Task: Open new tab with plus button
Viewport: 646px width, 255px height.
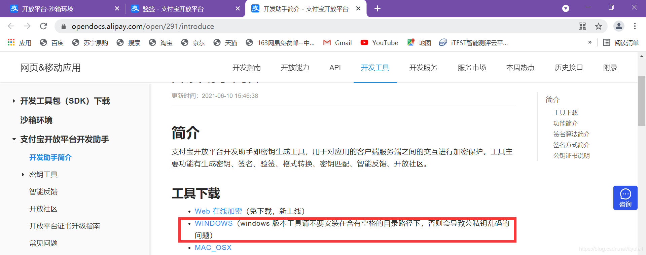Action: click(x=378, y=8)
